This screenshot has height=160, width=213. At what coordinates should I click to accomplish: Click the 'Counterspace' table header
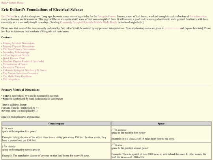point(56,124)
